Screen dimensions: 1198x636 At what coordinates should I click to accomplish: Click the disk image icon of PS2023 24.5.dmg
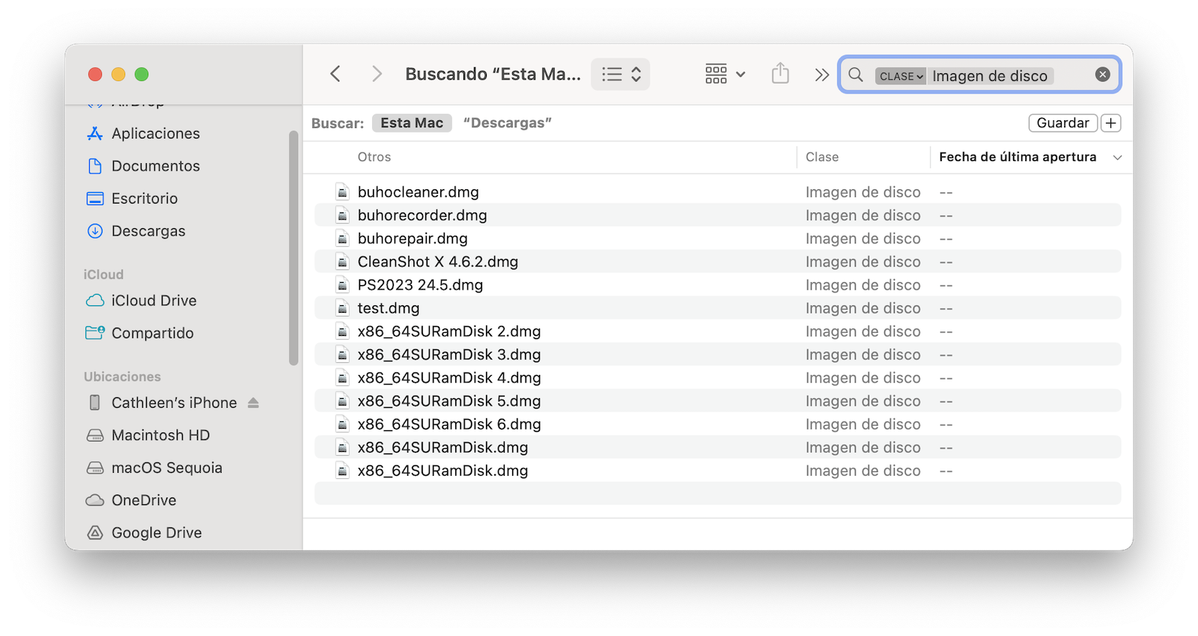(342, 285)
